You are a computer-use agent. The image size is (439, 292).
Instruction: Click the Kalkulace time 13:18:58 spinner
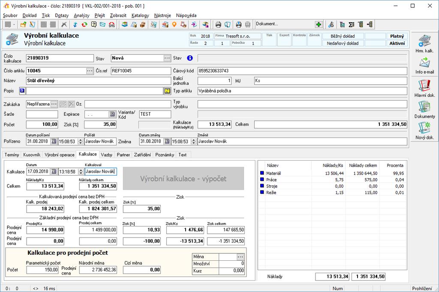coord(81,171)
